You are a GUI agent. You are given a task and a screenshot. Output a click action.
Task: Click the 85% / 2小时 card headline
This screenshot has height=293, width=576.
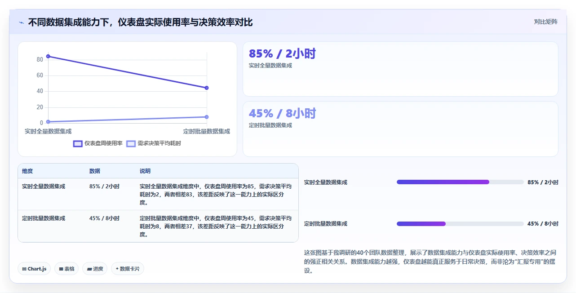pos(282,54)
